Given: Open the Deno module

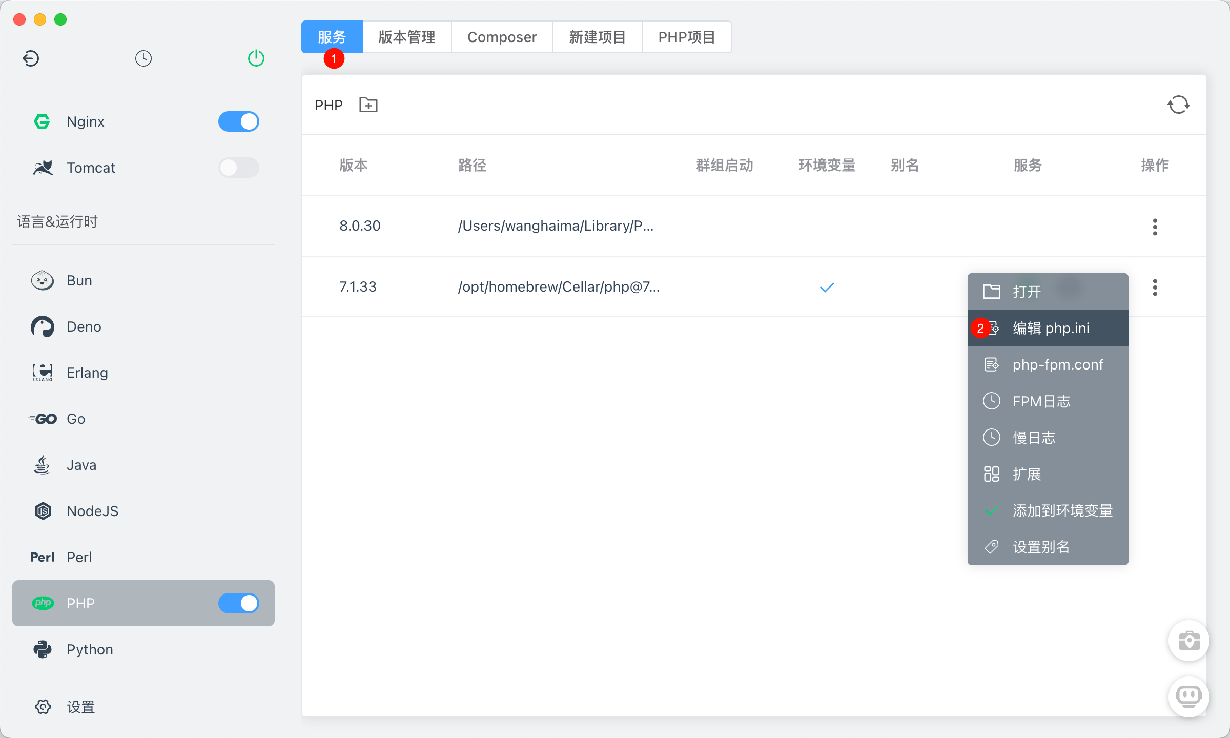Looking at the screenshot, I should (x=143, y=327).
